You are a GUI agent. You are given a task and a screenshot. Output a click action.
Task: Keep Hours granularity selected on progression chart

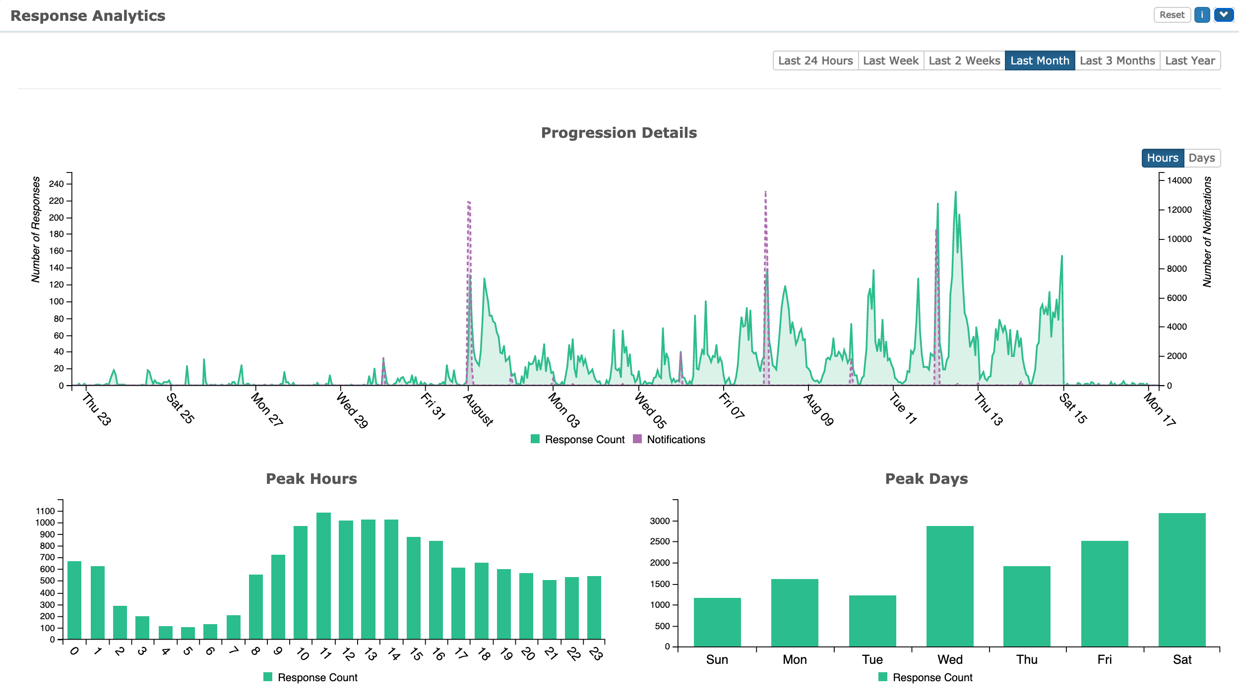pos(1162,158)
